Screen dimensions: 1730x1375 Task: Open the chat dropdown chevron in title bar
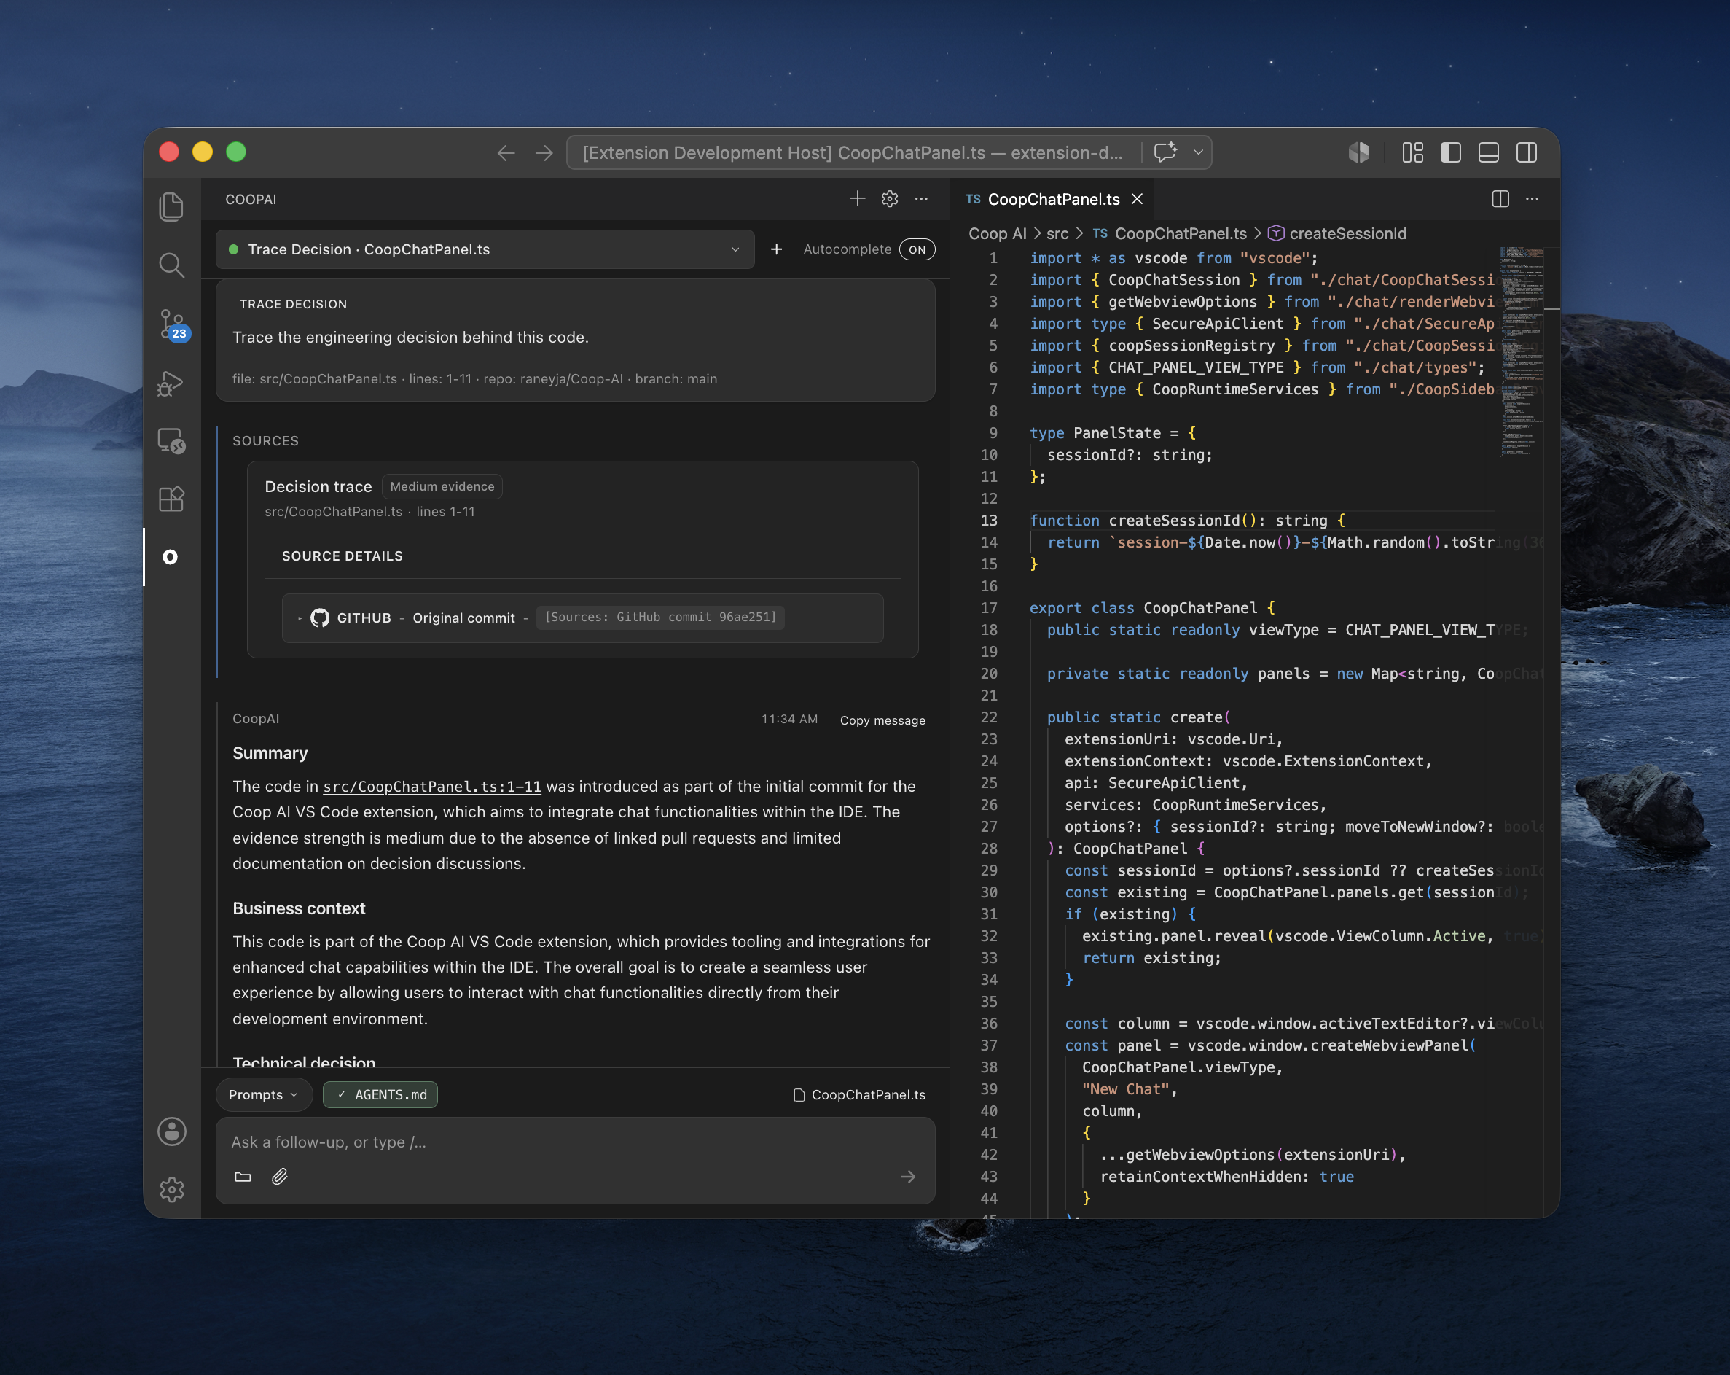1198,152
